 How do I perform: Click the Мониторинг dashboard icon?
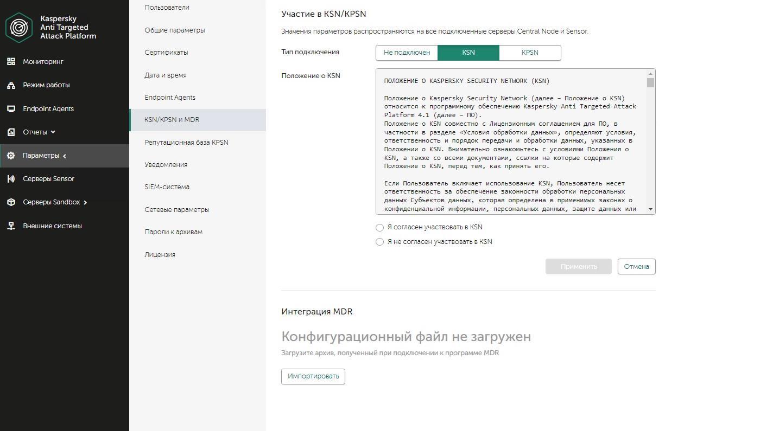(11, 62)
